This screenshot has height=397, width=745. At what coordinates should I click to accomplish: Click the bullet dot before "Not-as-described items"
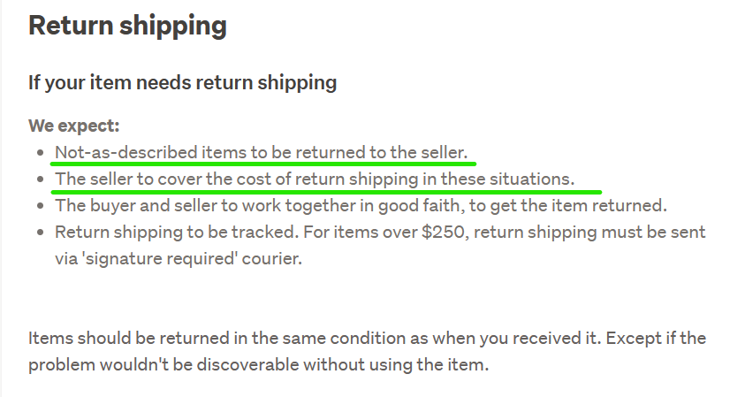[x=41, y=153]
